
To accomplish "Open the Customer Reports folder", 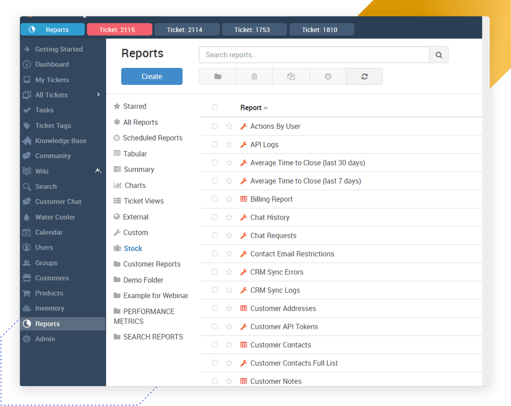I will [x=152, y=264].
